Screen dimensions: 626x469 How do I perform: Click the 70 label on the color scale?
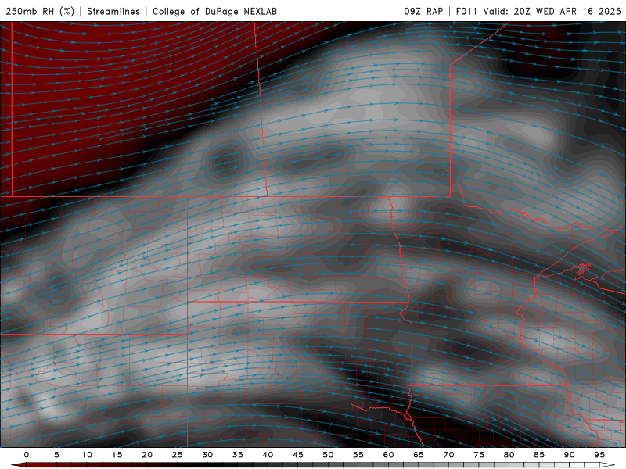click(448, 455)
